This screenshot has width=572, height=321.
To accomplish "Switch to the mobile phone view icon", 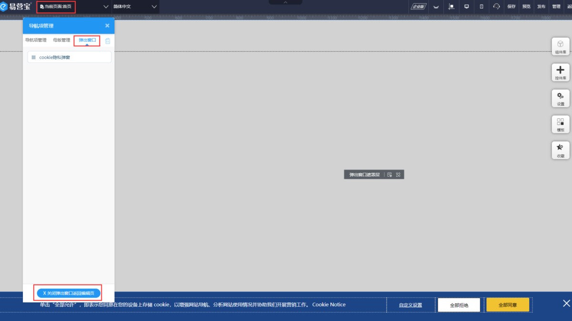I will (481, 7).
